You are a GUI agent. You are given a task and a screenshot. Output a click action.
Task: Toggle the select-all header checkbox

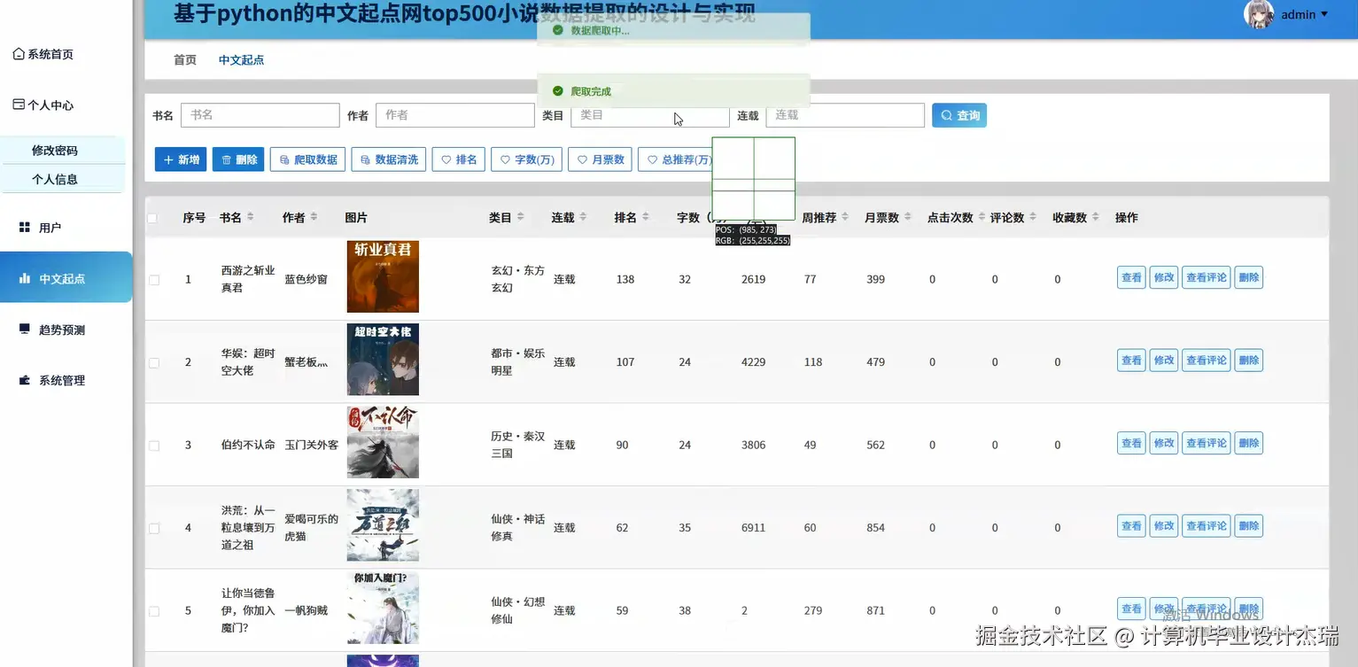(152, 218)
